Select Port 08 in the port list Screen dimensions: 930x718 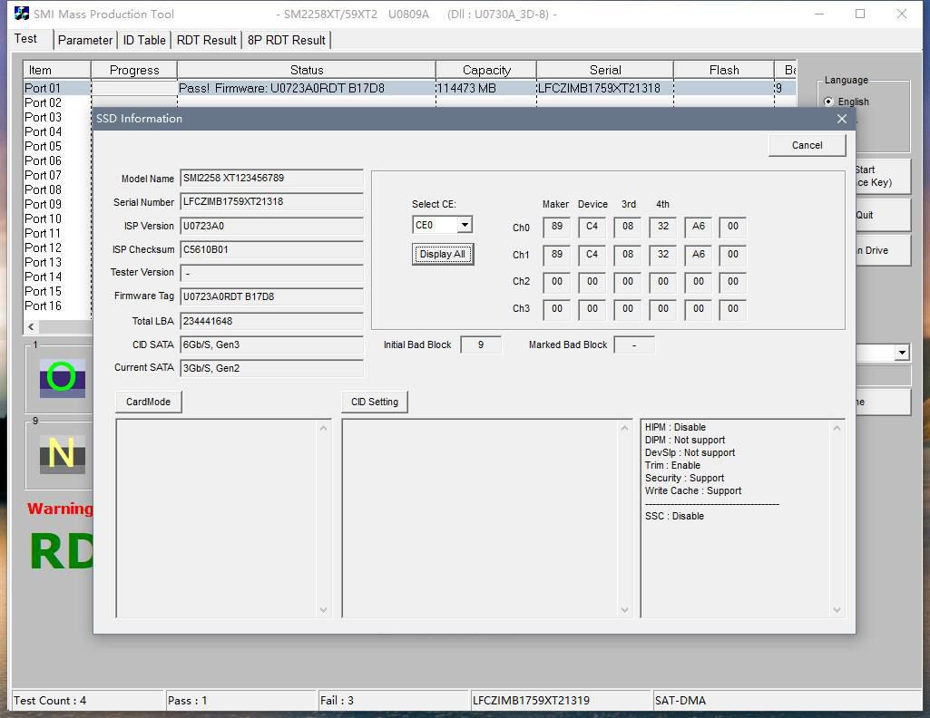tap(43, 189)
